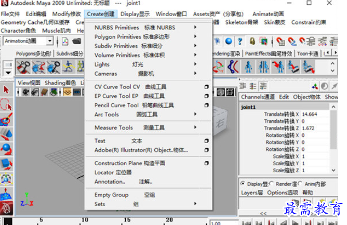Choose the Paint Selection brush tool

pyautogui.click(x=6, y=119)
